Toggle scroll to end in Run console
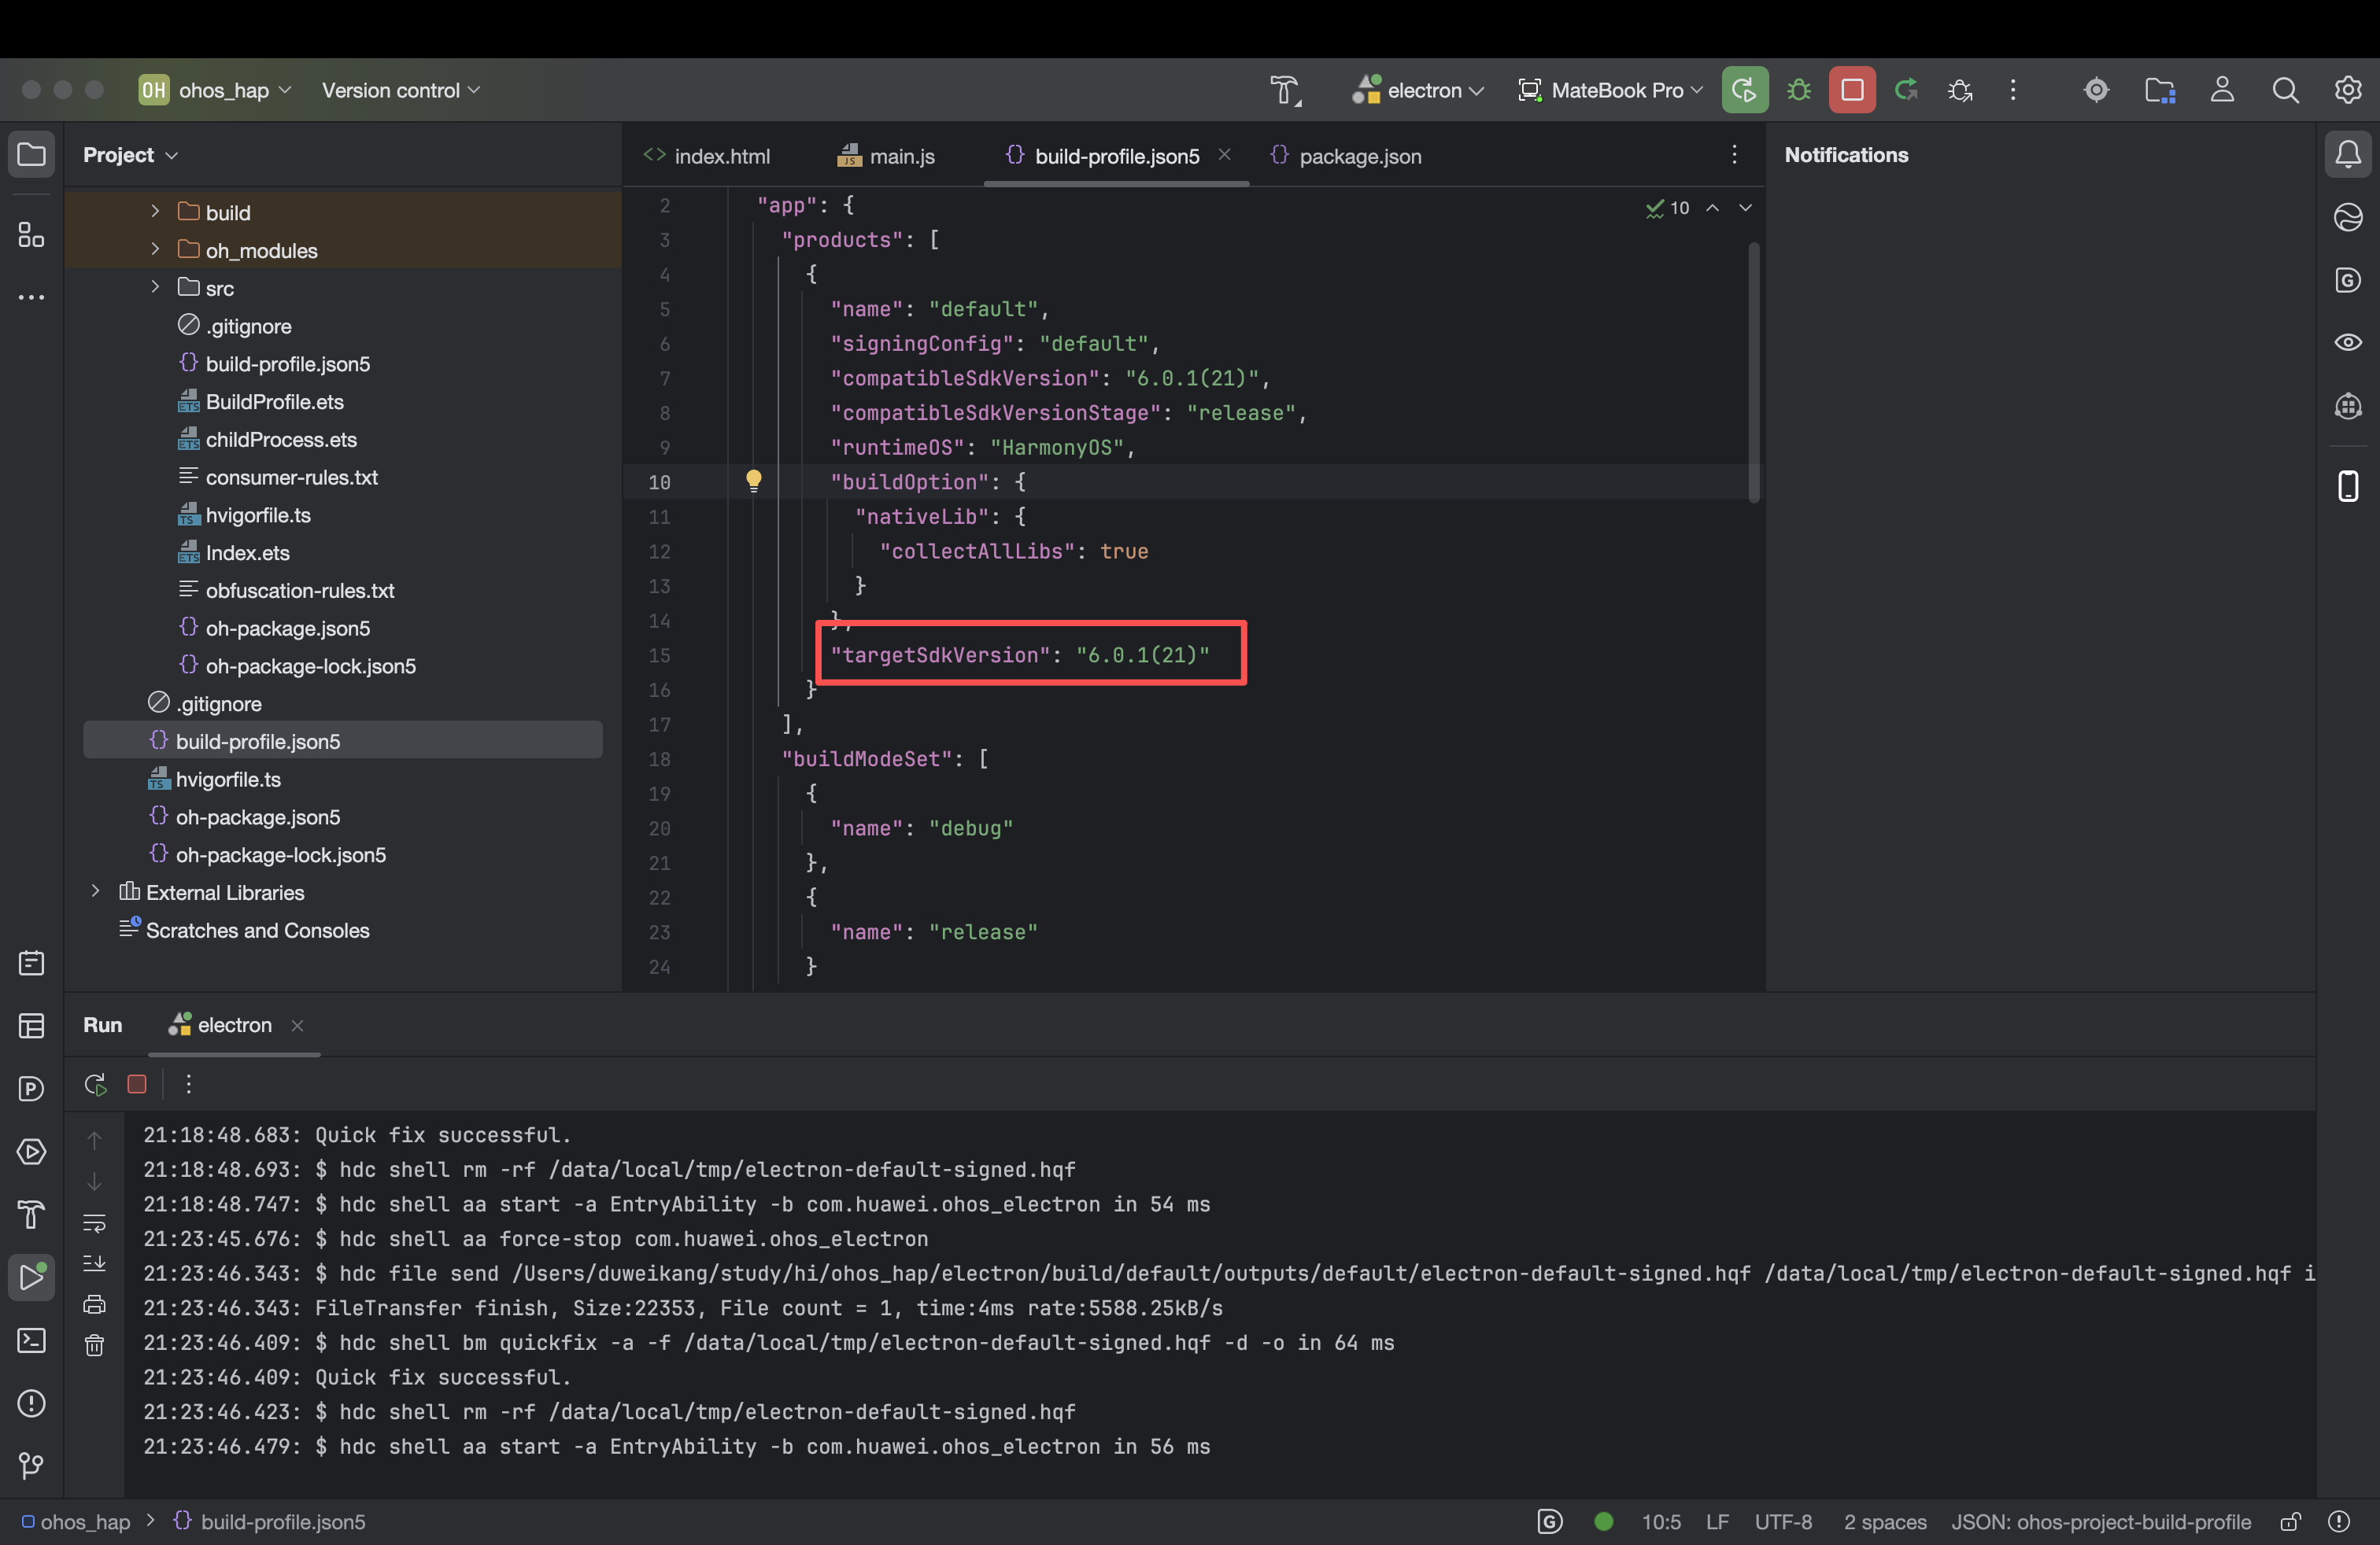Viewport: 2380px width, 1545px height. (x=94, y=1263)
